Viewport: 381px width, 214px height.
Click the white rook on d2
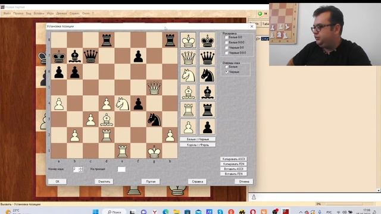(x=107, y=136)
